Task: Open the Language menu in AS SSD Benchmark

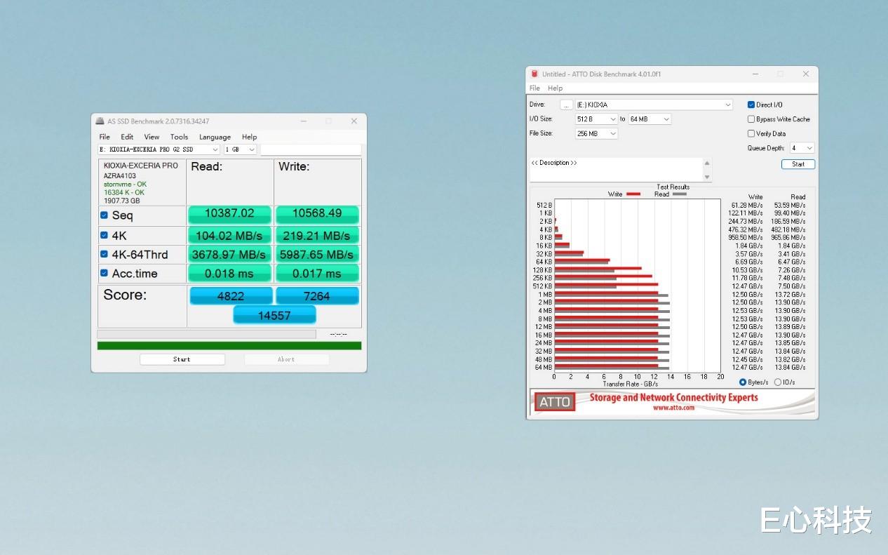Action: tap(215, 137)
